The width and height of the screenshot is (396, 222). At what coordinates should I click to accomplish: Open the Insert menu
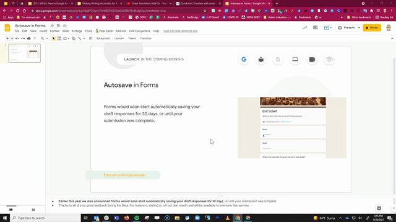(43, 31)
